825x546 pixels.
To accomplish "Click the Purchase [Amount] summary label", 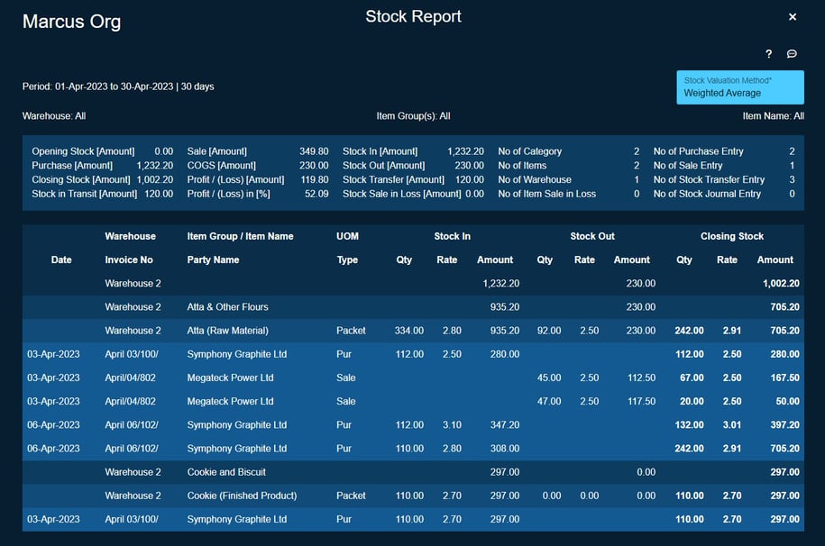I will coord(72,165).
